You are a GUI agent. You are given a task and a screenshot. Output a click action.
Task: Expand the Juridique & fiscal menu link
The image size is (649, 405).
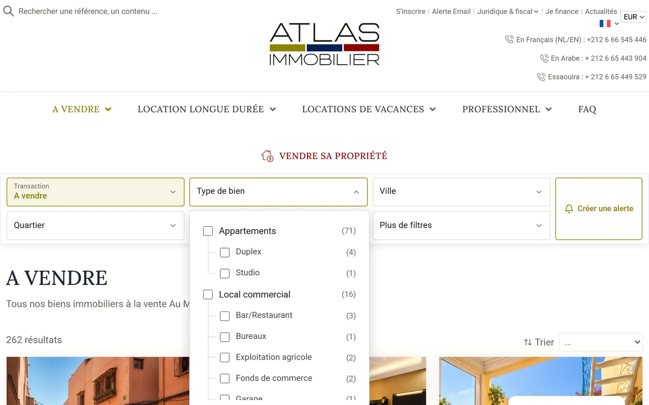pyautogui.click(x=508, y=11)
